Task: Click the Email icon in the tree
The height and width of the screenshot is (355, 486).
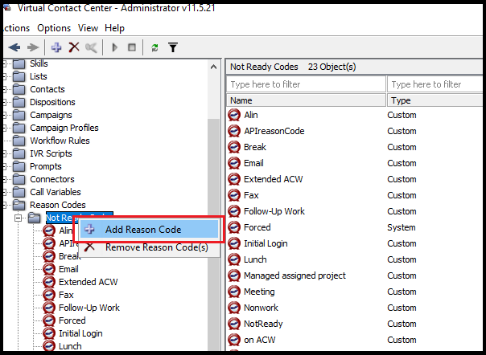Action: pos(49,269)
